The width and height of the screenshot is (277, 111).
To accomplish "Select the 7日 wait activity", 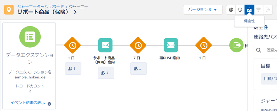I will [x=138, y=45].
